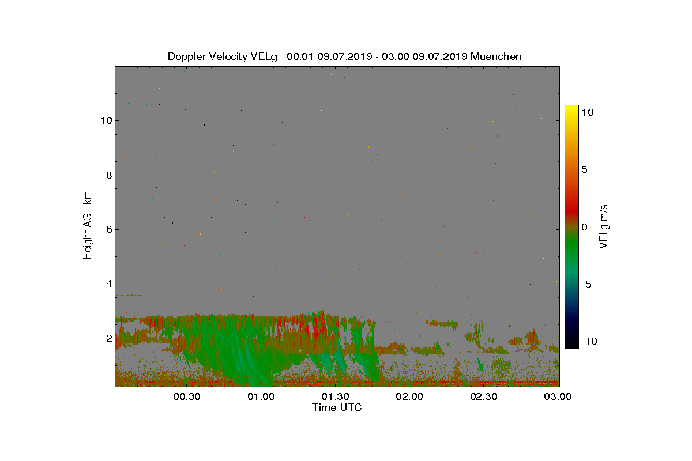Click the colorbar label 'VELg m/s'
The width and height of the screenshot is (692, 461).
(x=604, y=226)
